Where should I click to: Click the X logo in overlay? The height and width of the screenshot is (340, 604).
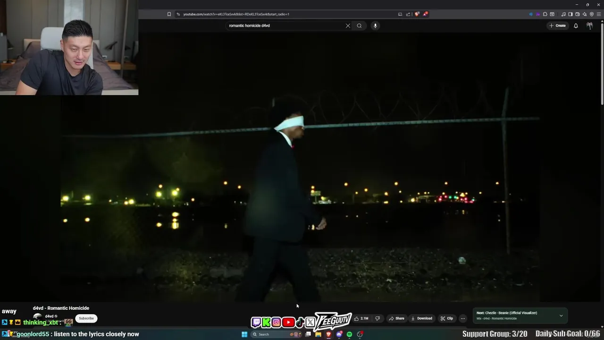click(310, 323)
